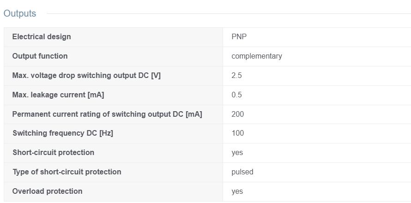Click the pulsed value text
411x203 pixels.
coord(242,172)
